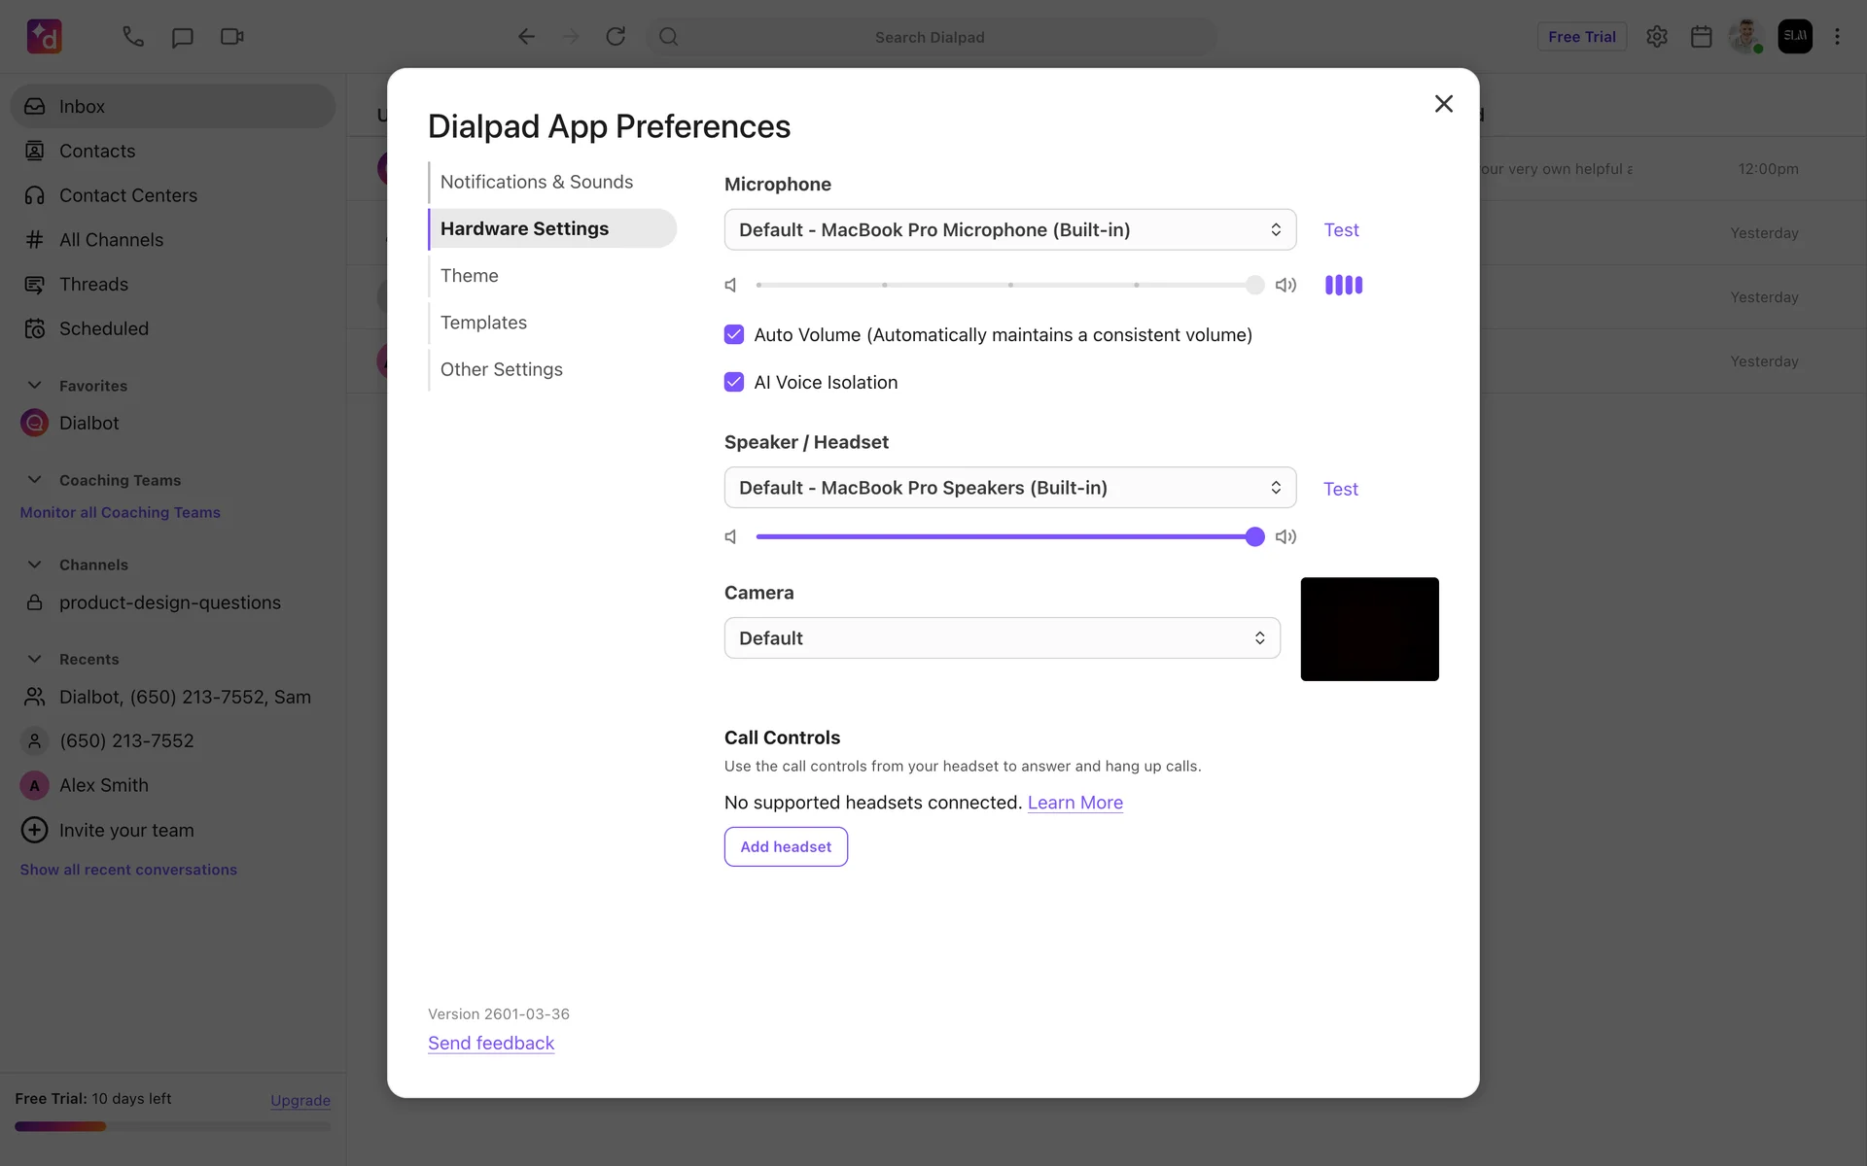Image resolution: width=1867 pixels, height=1166 pixels.
Task: Click the Add headset button
Action: [786, 847]
